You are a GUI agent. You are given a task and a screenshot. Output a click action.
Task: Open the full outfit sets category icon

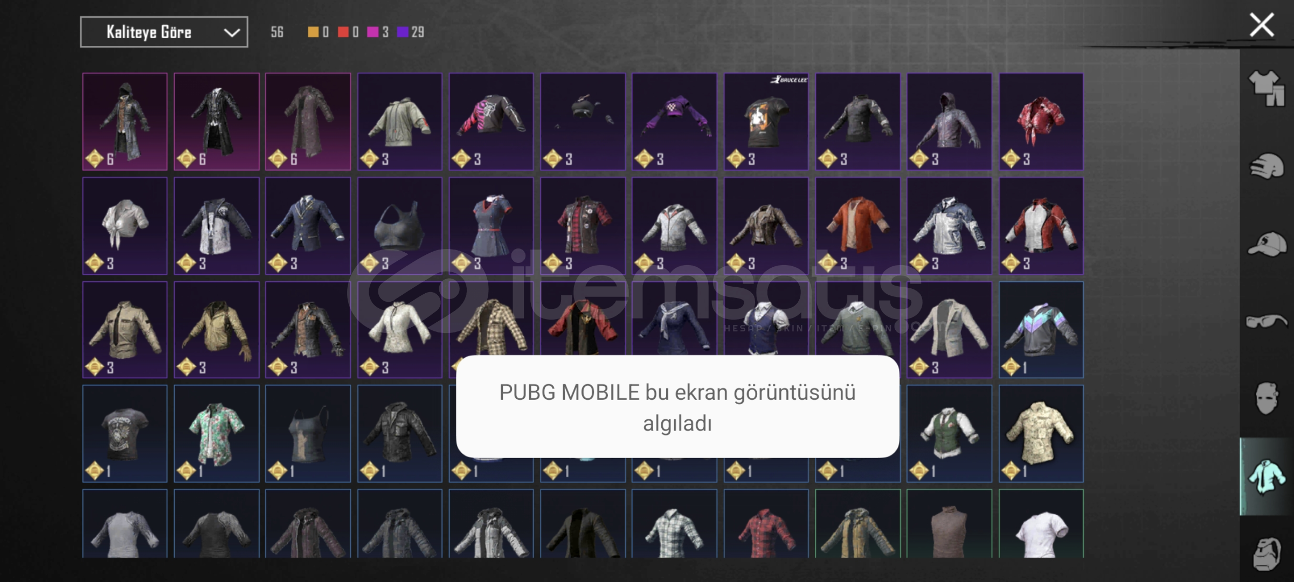pos(1267,88)
